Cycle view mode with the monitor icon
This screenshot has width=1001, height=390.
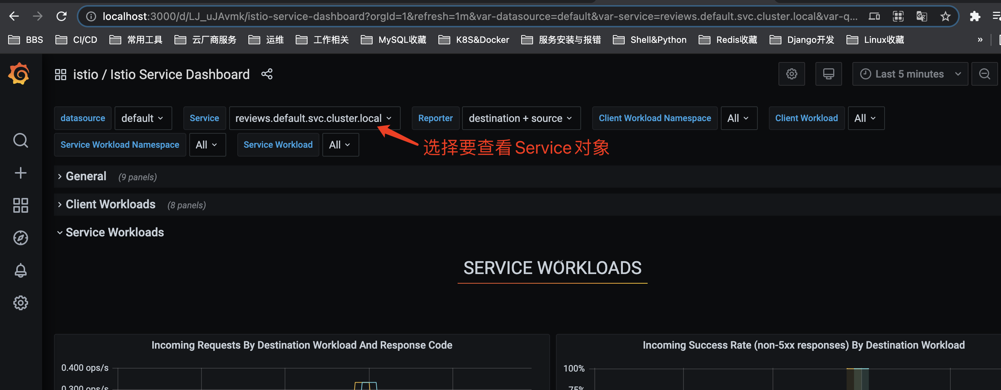point(828,74)
